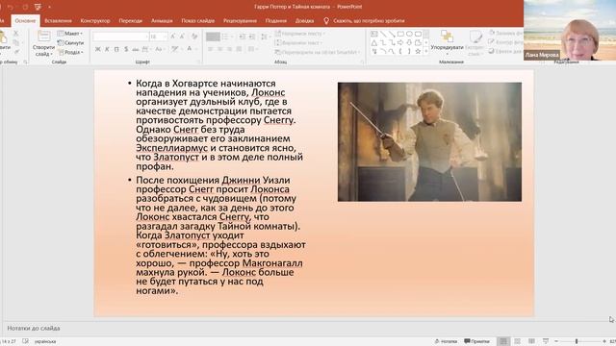Switch to Slide Sorter view icon
616x346 pixels.
click(518, 341)
